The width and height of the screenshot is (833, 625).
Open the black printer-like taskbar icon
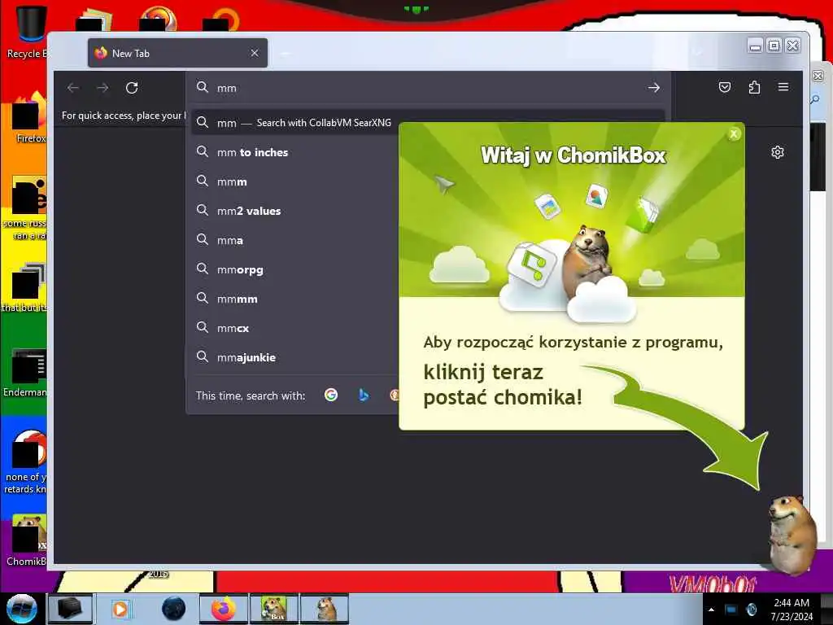70,609
